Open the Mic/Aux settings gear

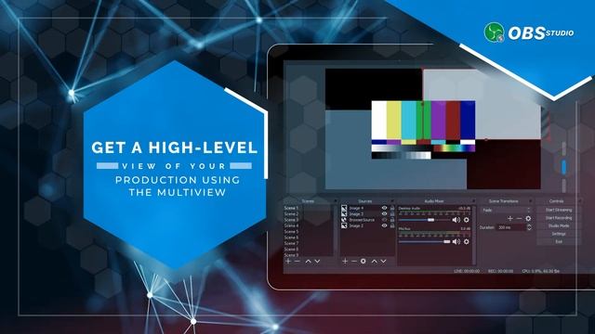[x=467, y=241]
